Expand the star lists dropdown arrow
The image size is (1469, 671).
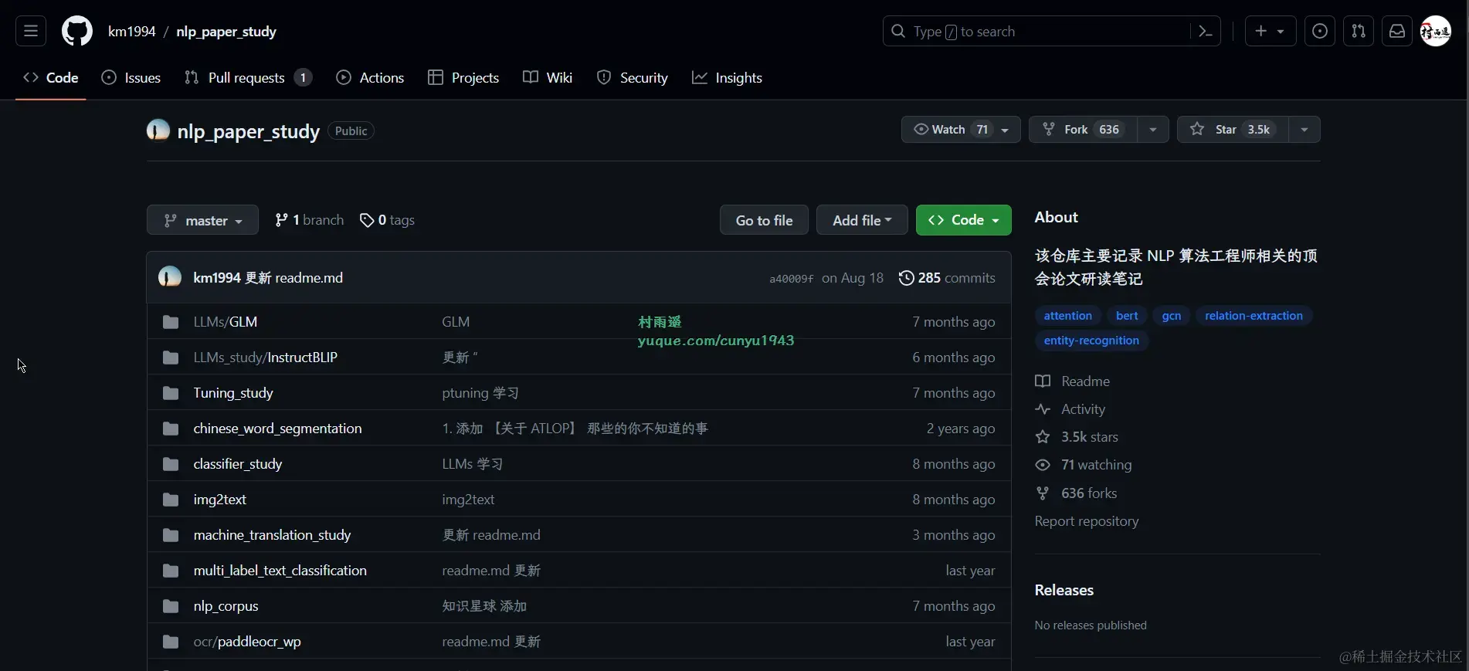1304,130
